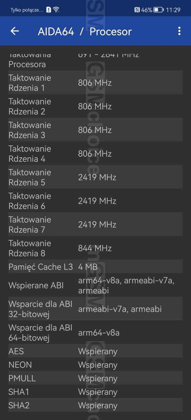This screenshot has width=191, height=420.
Task: Select Wsparcie dla ABI 32-bitowej row
Action: (95, 309)
